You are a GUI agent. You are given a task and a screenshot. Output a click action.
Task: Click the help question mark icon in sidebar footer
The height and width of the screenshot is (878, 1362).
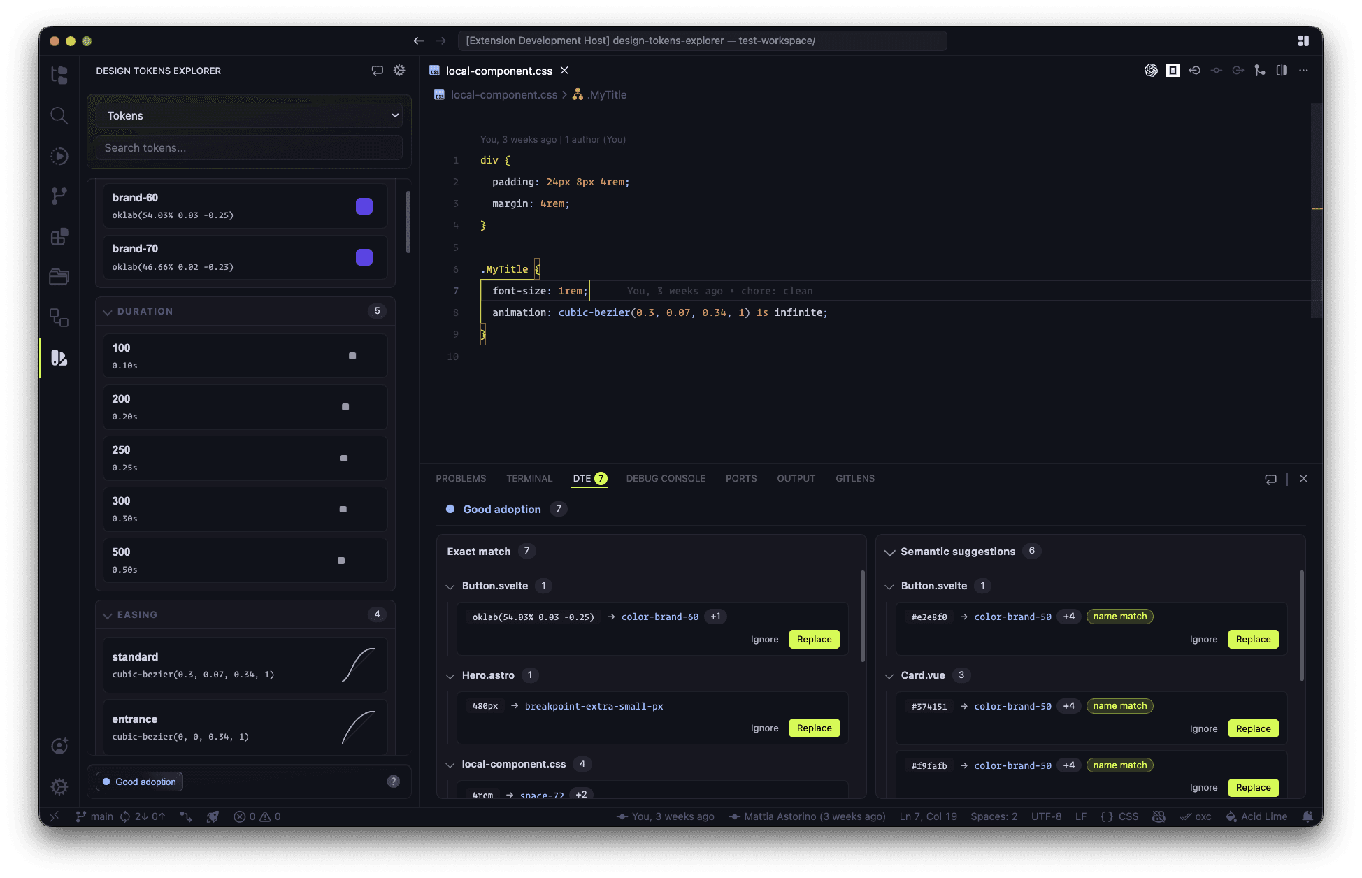[394, 782]
